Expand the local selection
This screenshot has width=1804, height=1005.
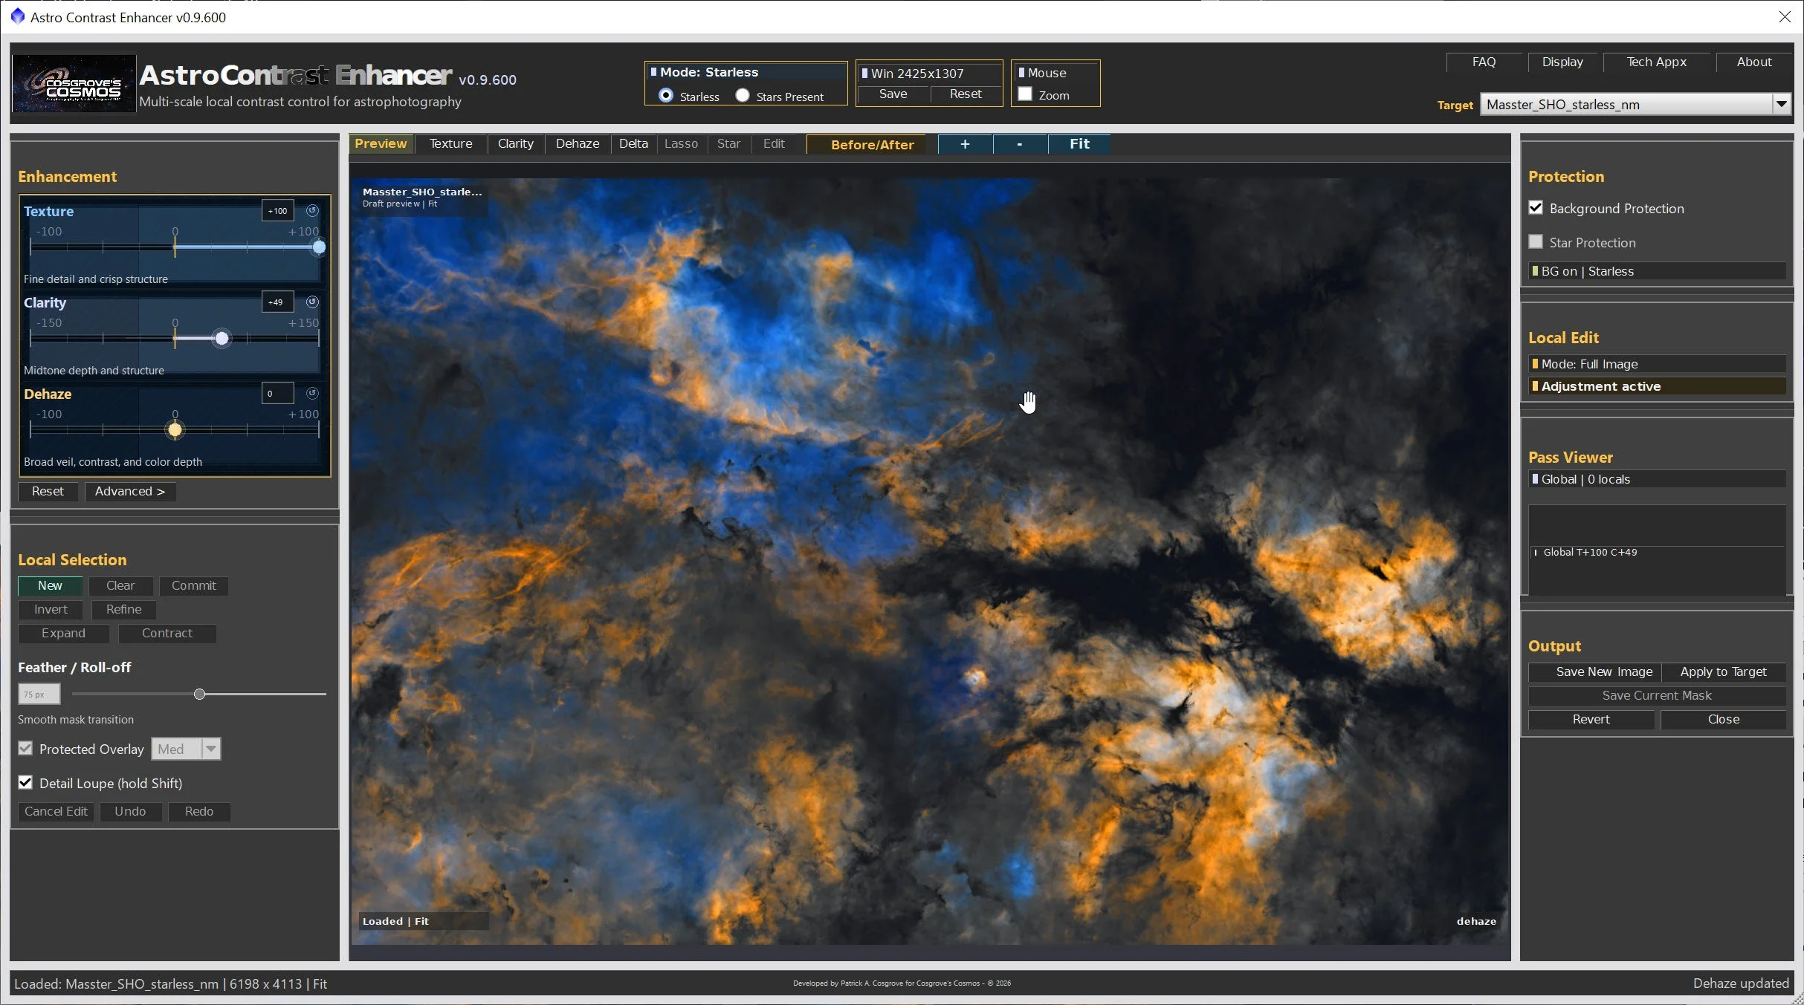63,634
